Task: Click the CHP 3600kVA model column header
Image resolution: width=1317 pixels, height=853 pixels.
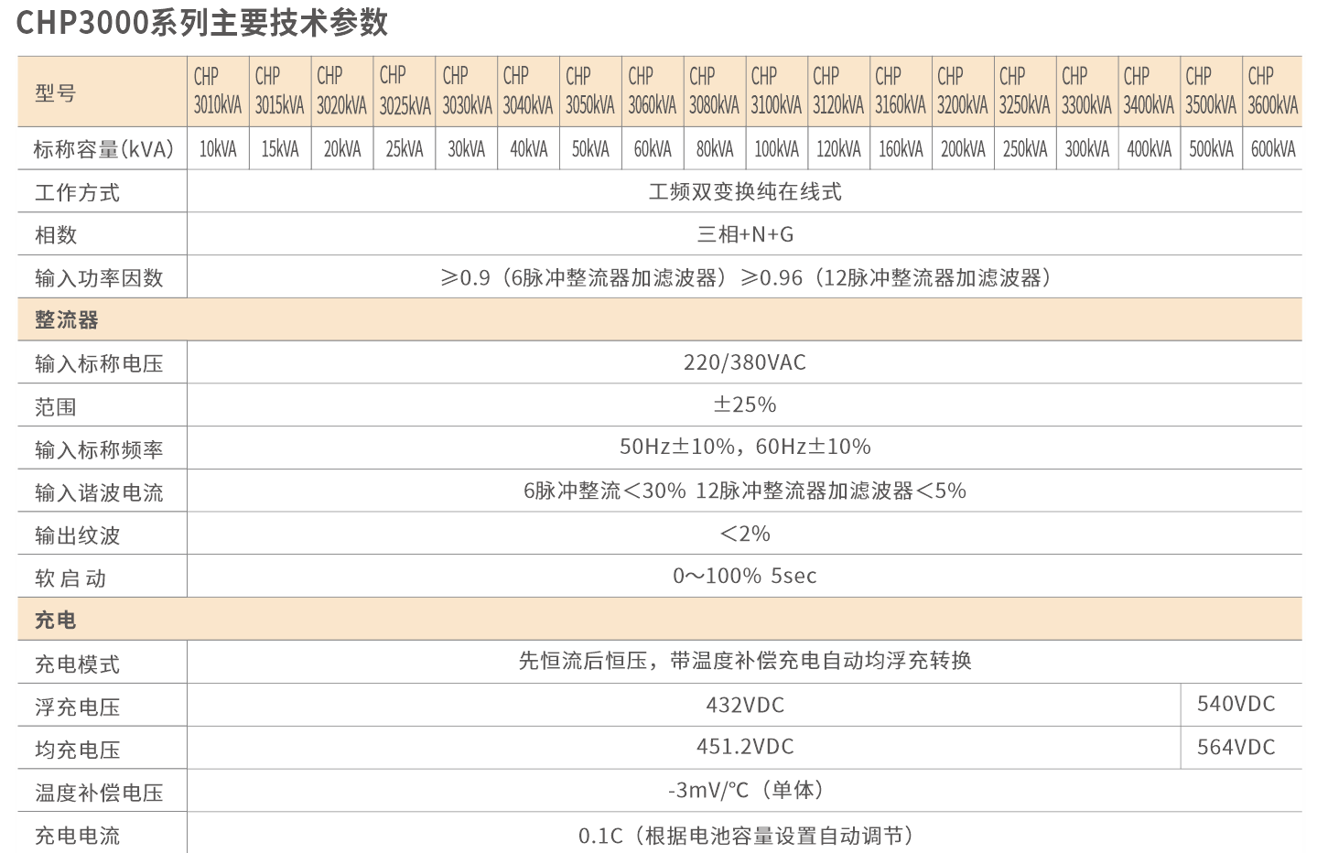Action: tap(1272, 92)
